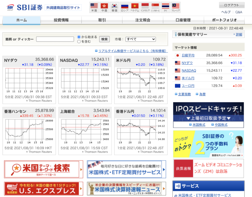Image resolution: width=252 pixels, height=197 pixels.
Task: Open the 為替 link
Action: coord(202,94)
